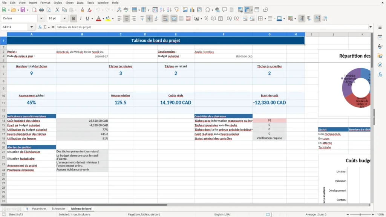Apply the yellow highlighting color swatch
This screenshot has height=217, width=386.
coord(108,18)
